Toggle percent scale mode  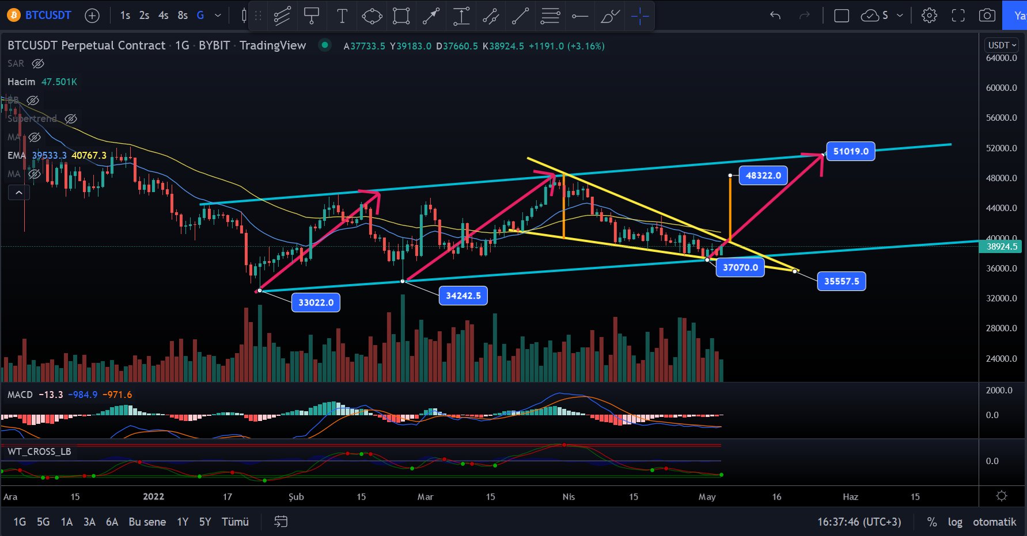(932, 522)
